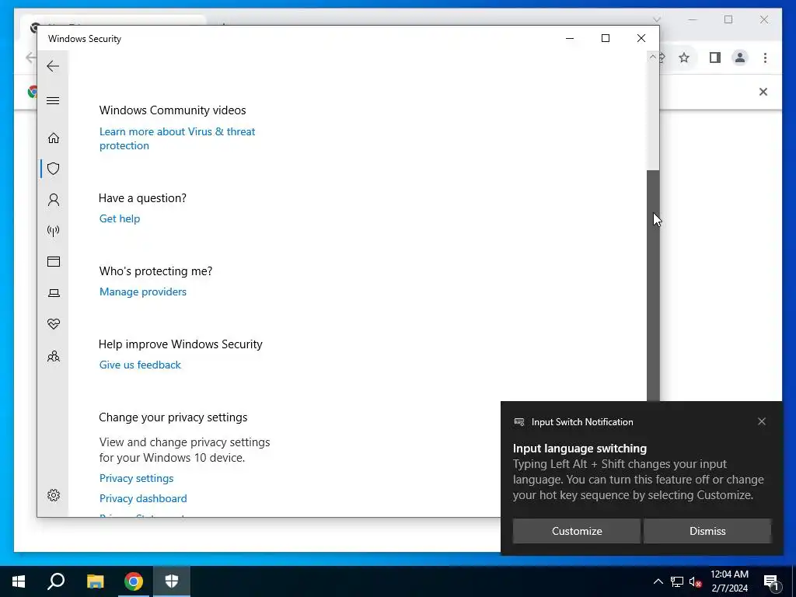Open the Action Center notifications icon
This screenshot has height=597, width=796.
pyautogui.click(x=771, y=581)
